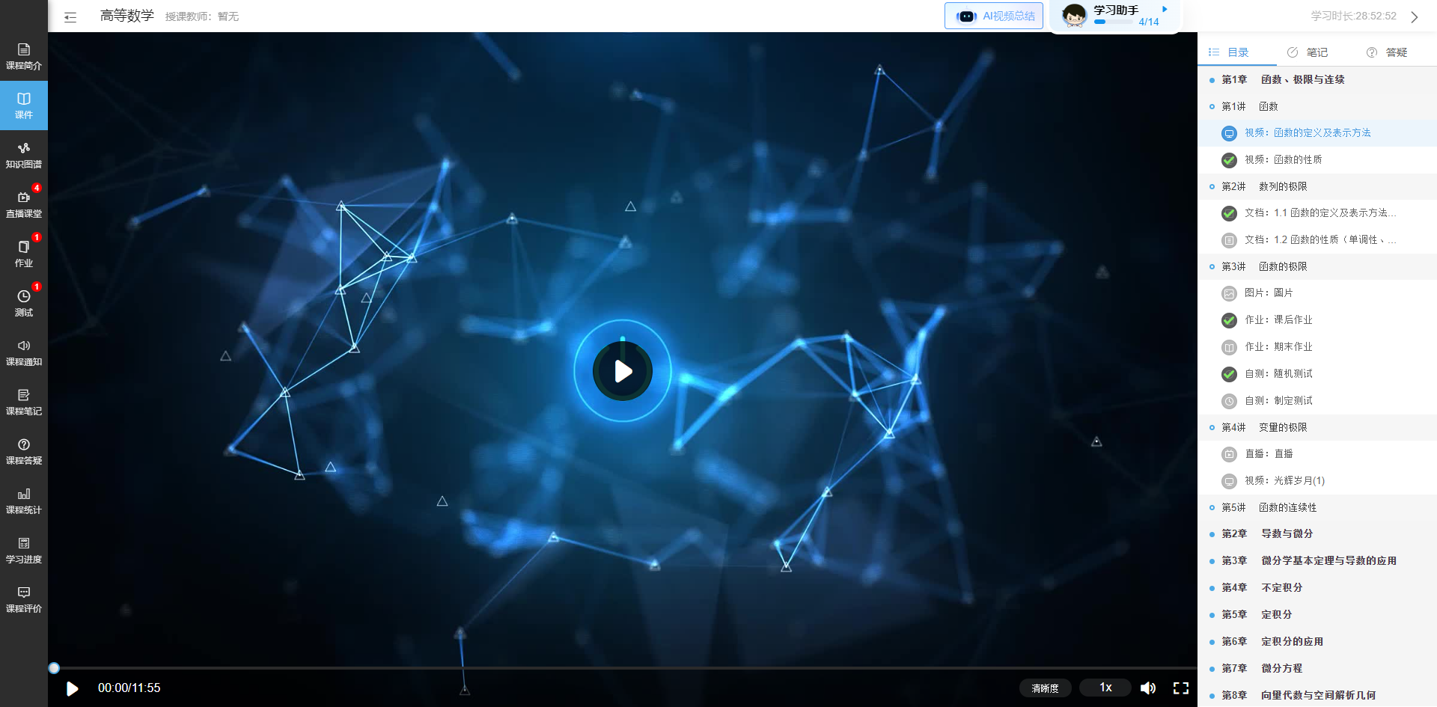Open 课程简介 in the sidebar
This screenshot has width=1437, height=707.
[x=24, y=57]
